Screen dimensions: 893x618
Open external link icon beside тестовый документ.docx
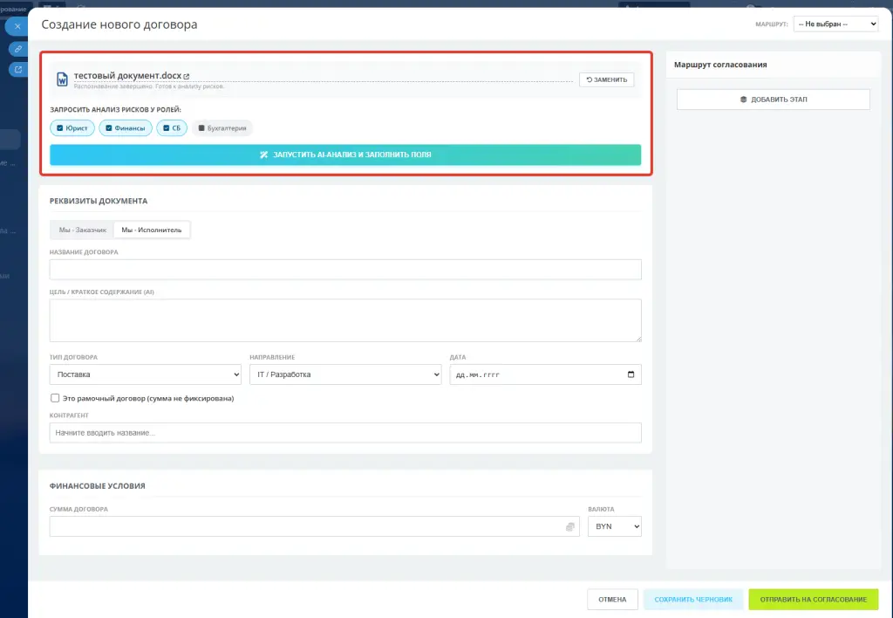coord(187,77)
